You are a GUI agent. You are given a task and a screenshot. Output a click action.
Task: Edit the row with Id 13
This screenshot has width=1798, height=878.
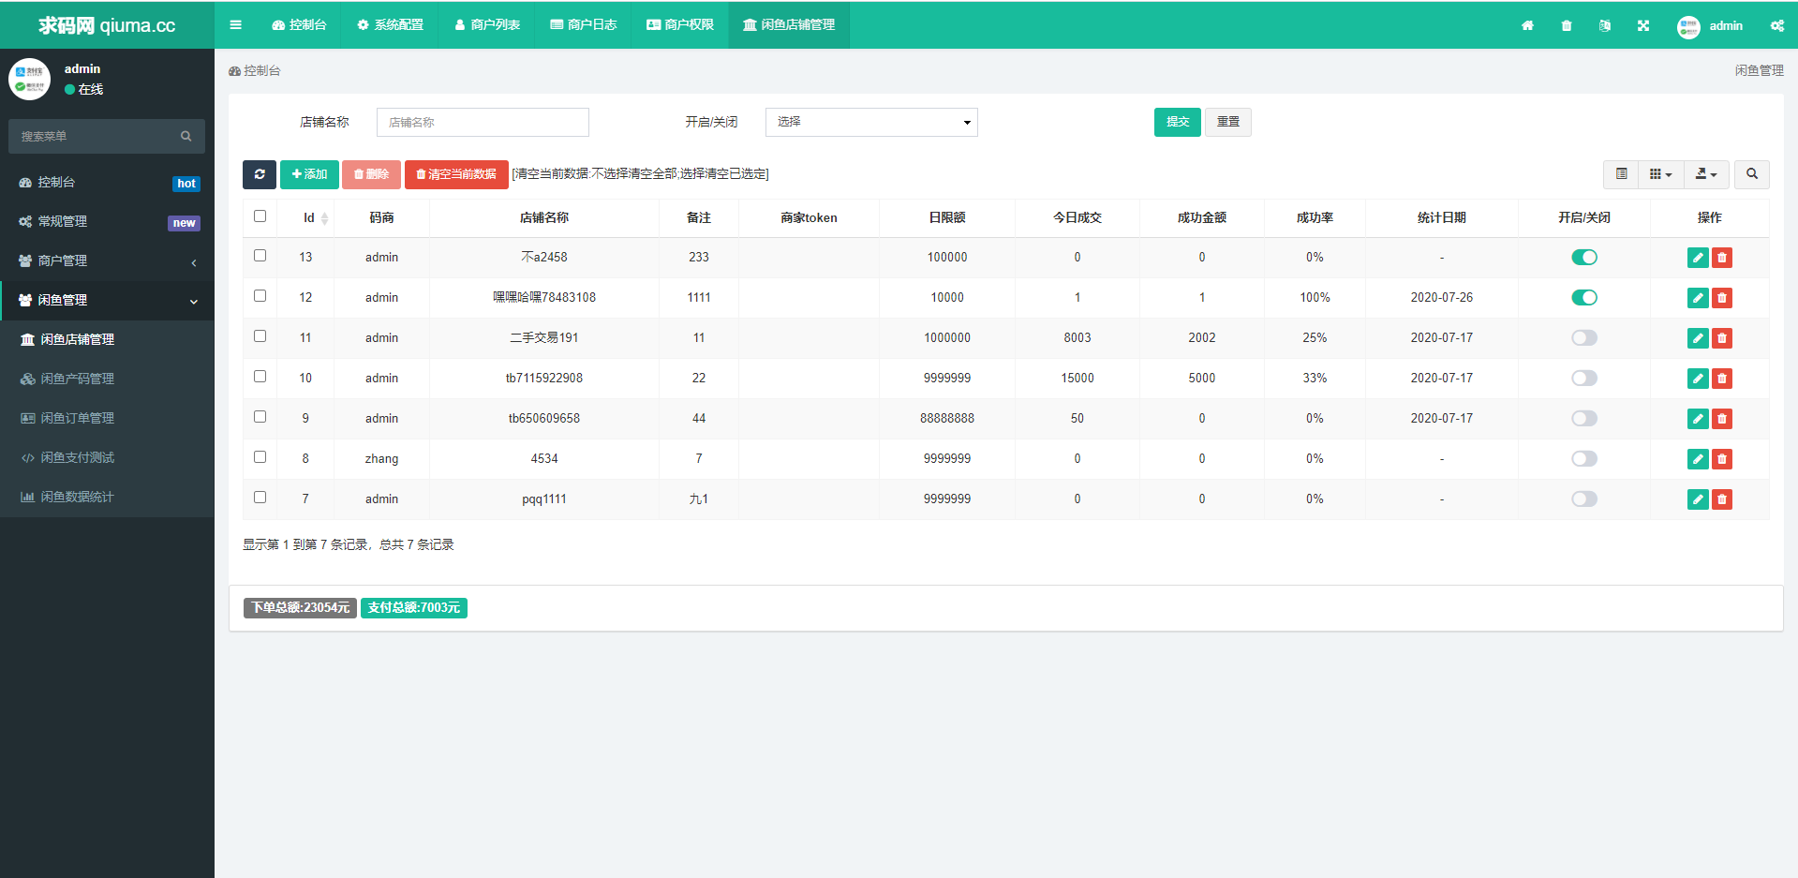coord(1697,258)
